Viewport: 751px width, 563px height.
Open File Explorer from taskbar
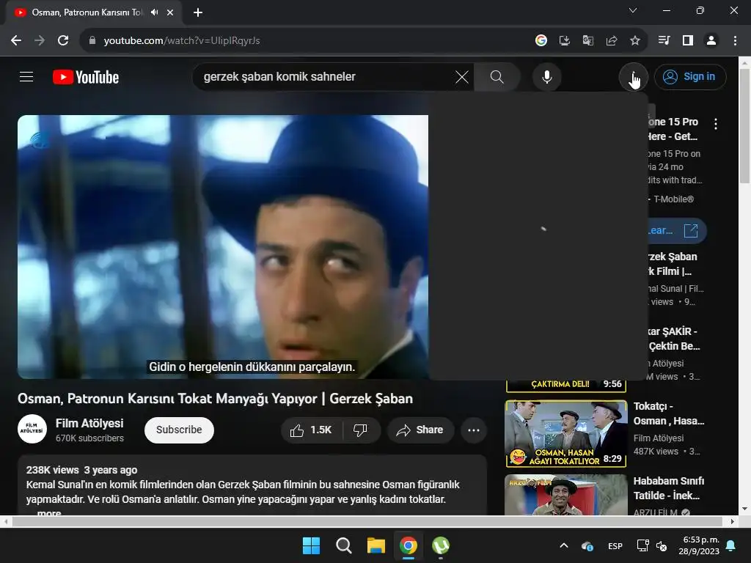point(376,545)
